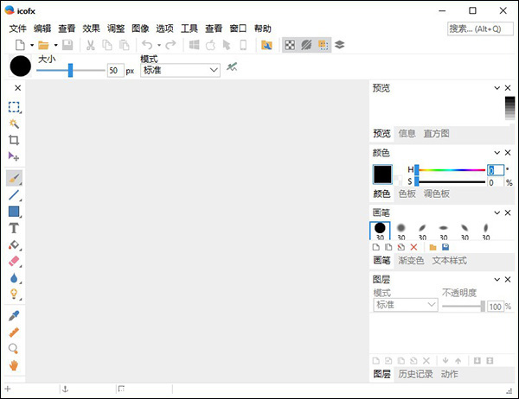This screenshot has height=399, width=519.
Task: Open the layer blend mode 标准 dropdown
Action: pos(406,305)
